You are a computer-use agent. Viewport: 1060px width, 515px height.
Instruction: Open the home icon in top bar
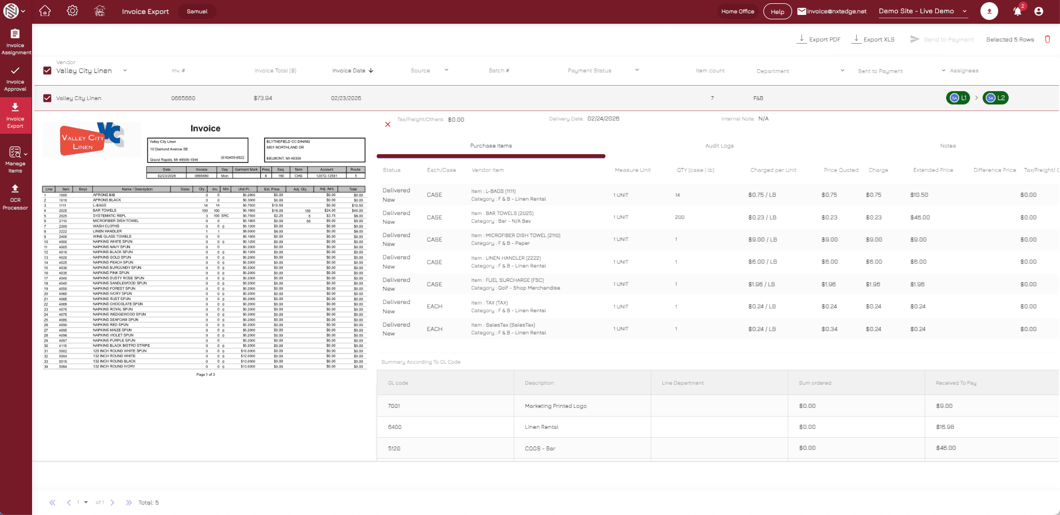[x=45, y=11]
